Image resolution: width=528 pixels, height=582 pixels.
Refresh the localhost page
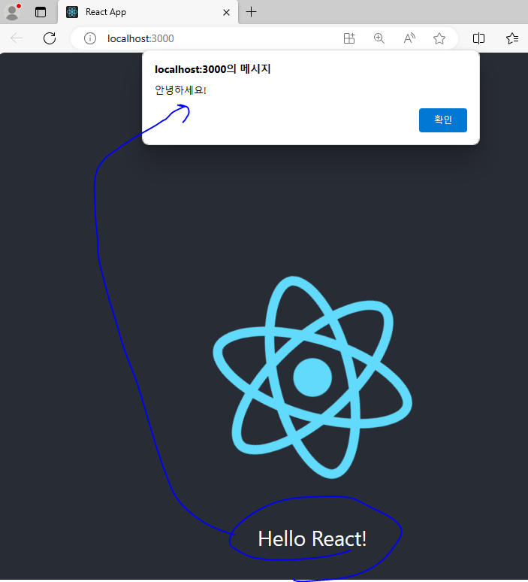pyautogui.click(x=50, y=38)
